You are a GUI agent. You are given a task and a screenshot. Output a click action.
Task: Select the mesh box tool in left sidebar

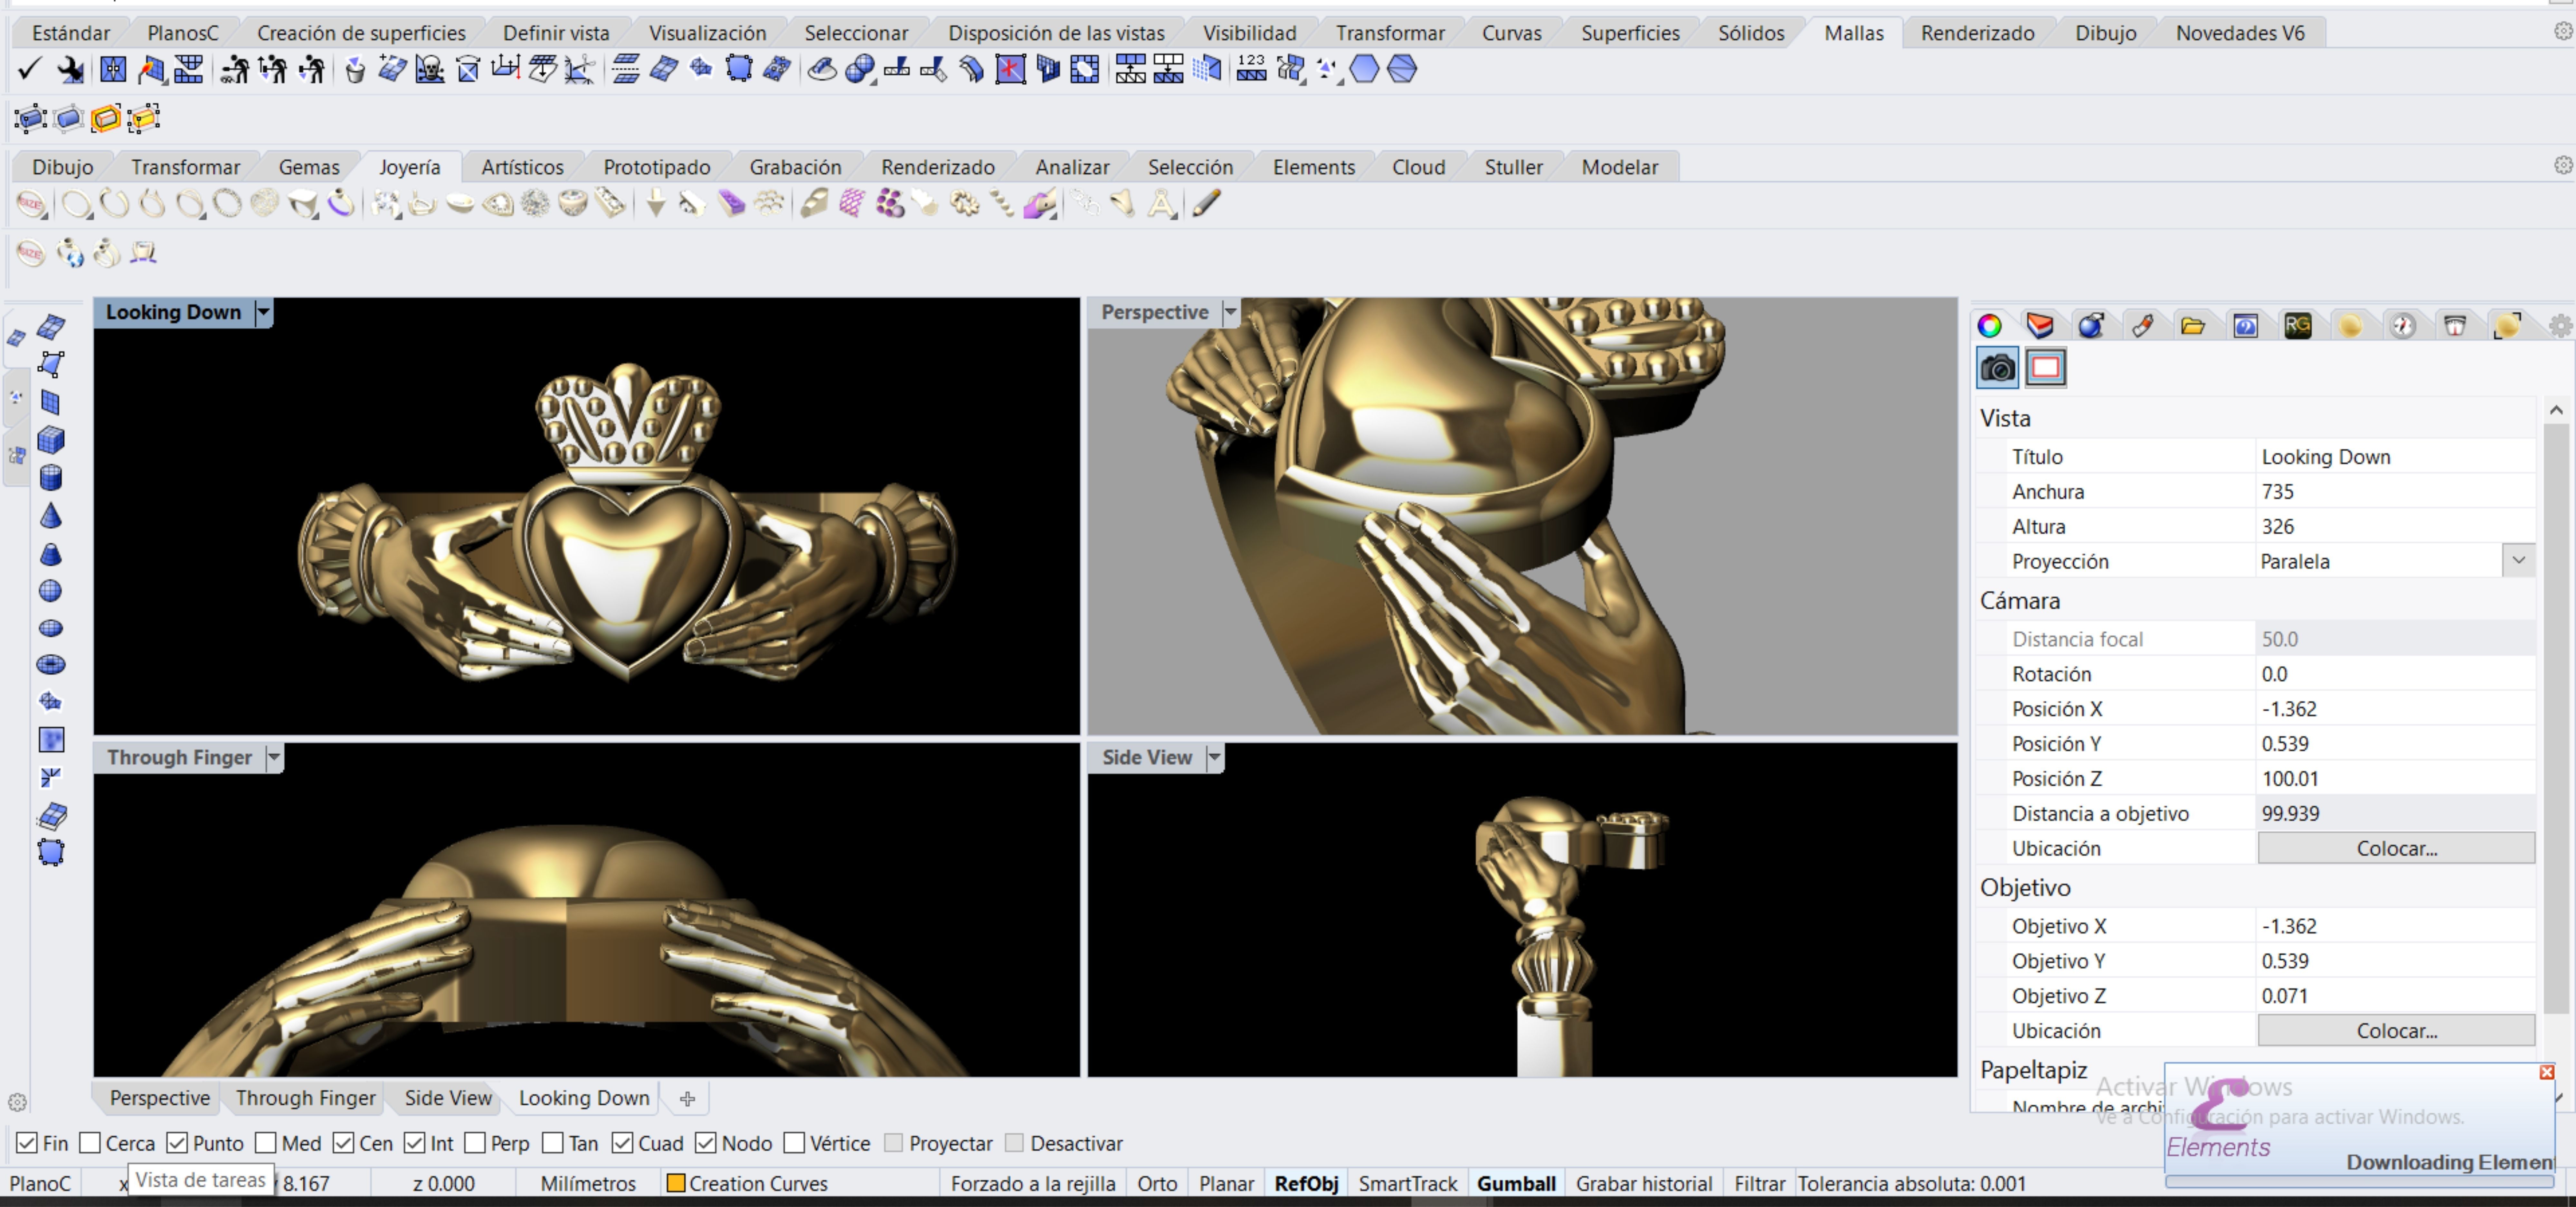pos(51,440)
